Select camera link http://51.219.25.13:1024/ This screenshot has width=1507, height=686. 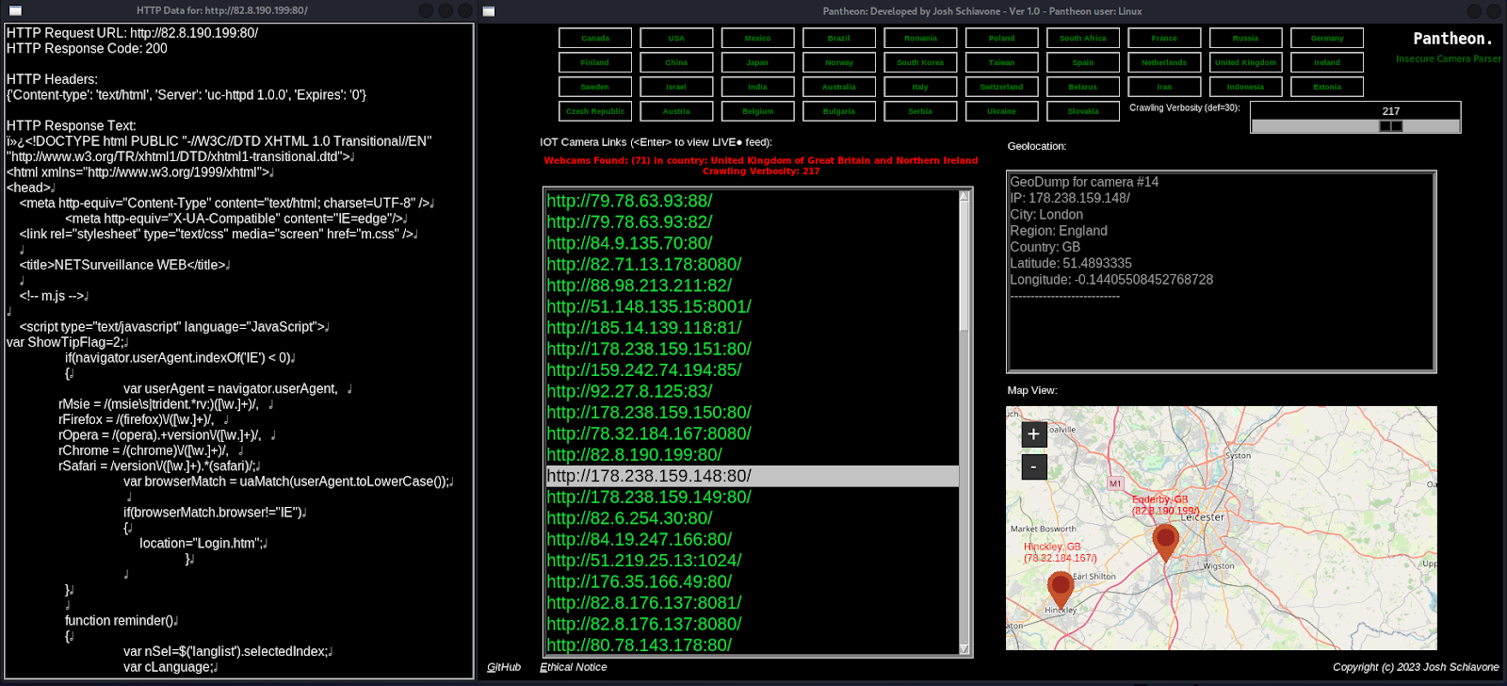(x=752, y=560)
